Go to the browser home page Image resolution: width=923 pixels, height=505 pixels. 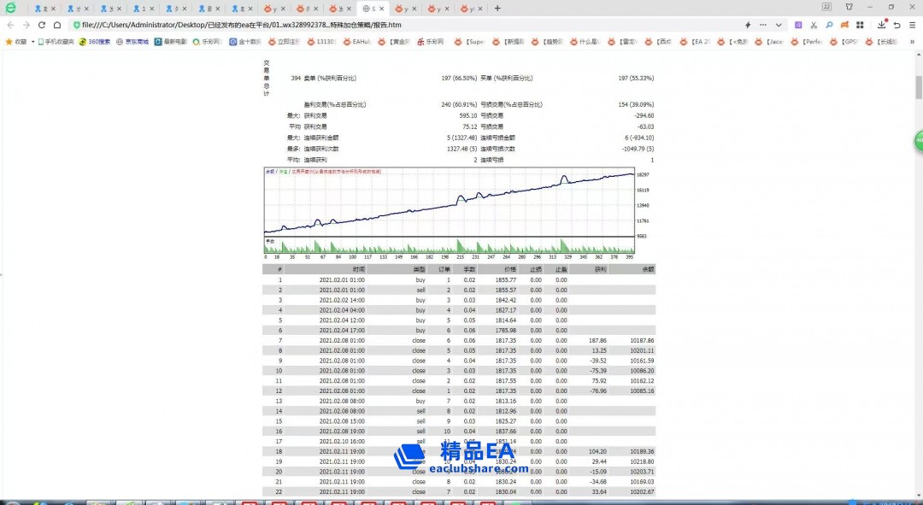click(57, 25)
